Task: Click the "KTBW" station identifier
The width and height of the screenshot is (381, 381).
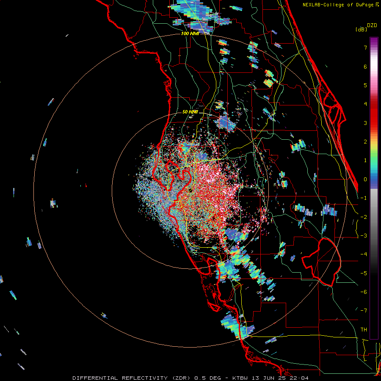Action: pyautogui.click(x=240, y=378)
